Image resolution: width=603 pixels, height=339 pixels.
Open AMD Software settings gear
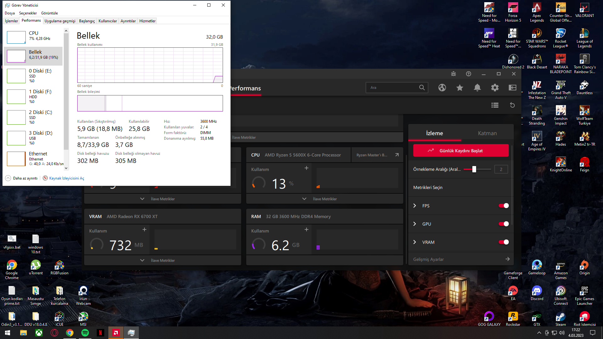pyautogui.click(x=495, y=88)
